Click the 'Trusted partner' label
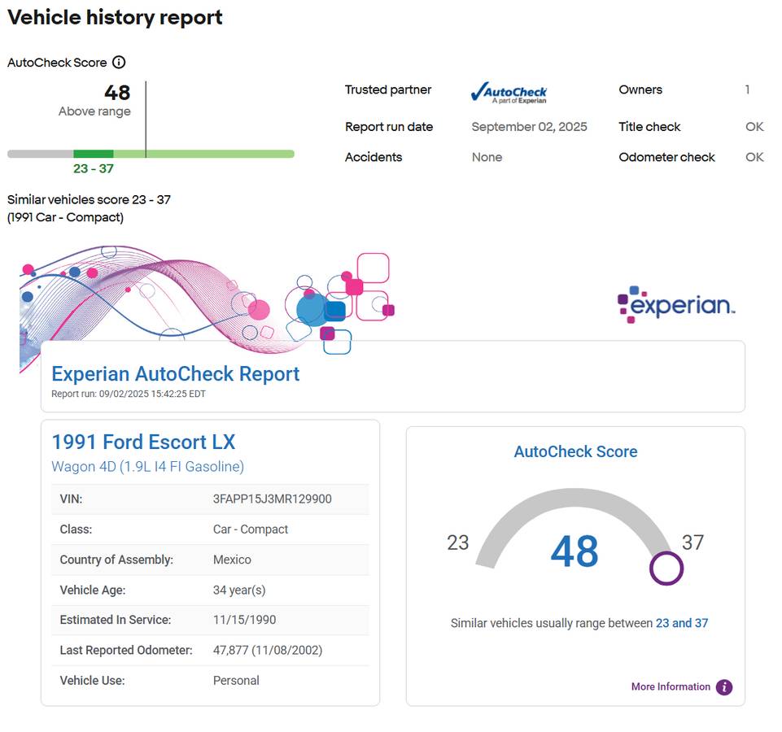The height and width of the screenshot is (732, 782). [x=388, y=89]
